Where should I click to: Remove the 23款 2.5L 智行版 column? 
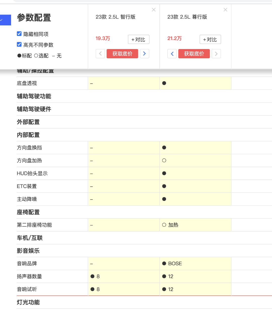[x=154, y=10]
